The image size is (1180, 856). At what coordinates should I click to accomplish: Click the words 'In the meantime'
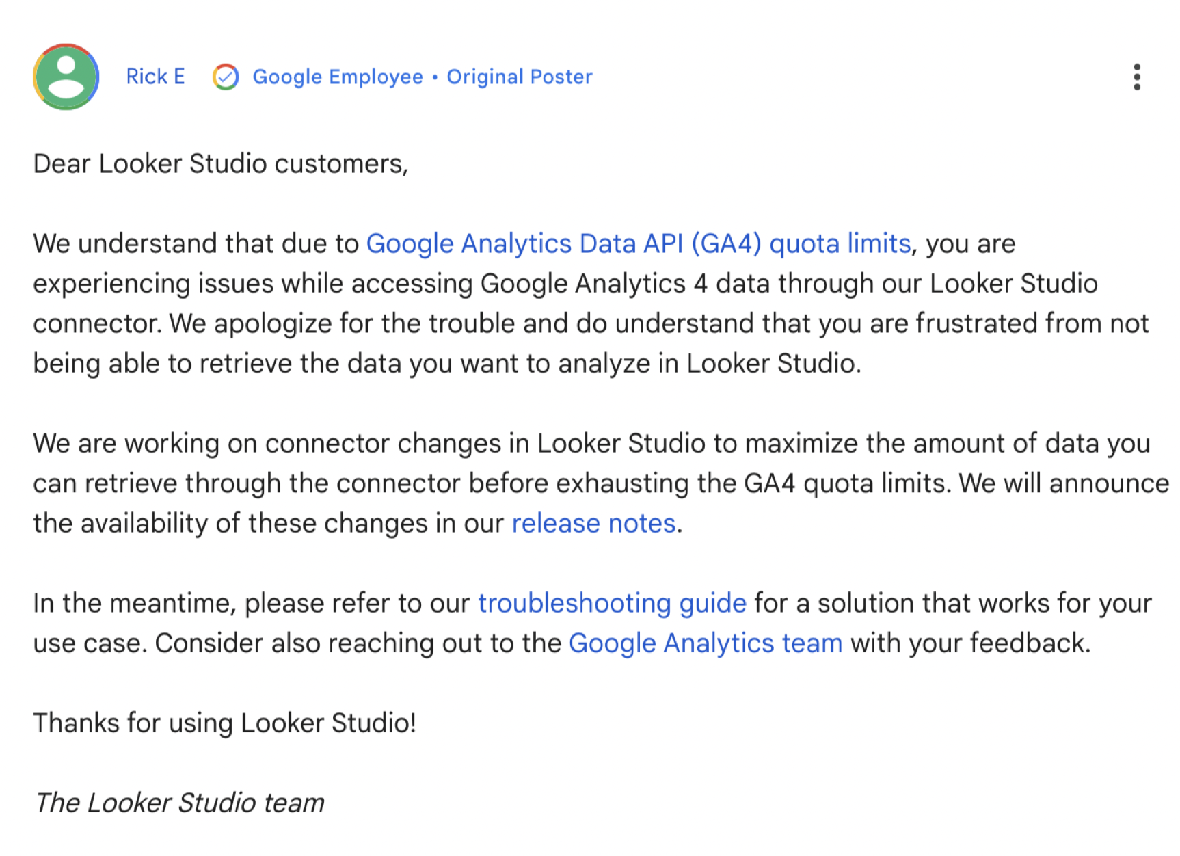134,603
